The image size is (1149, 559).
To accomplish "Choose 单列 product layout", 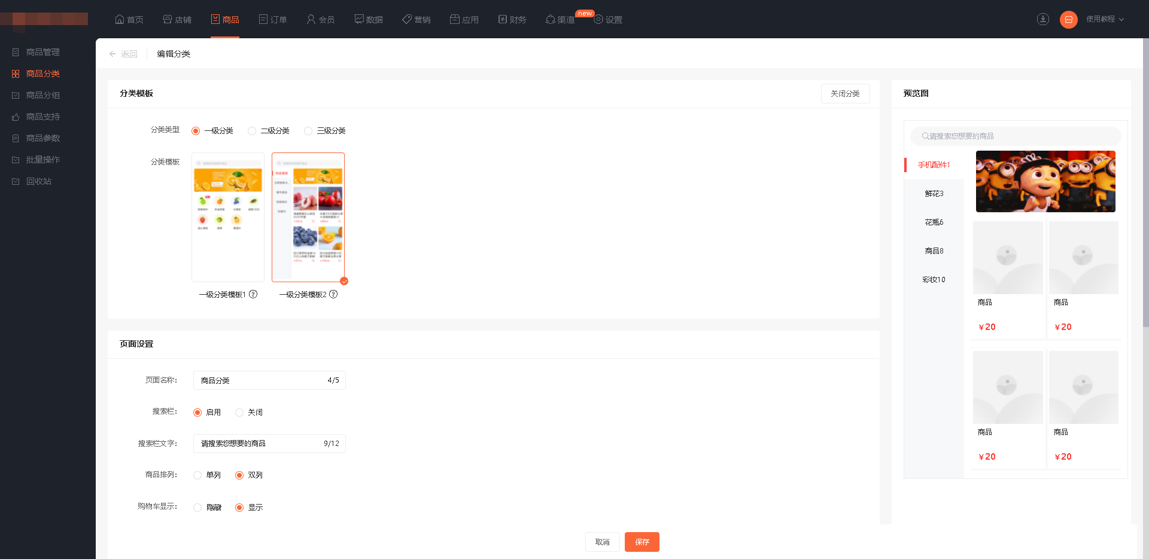I will pos(197,475).
